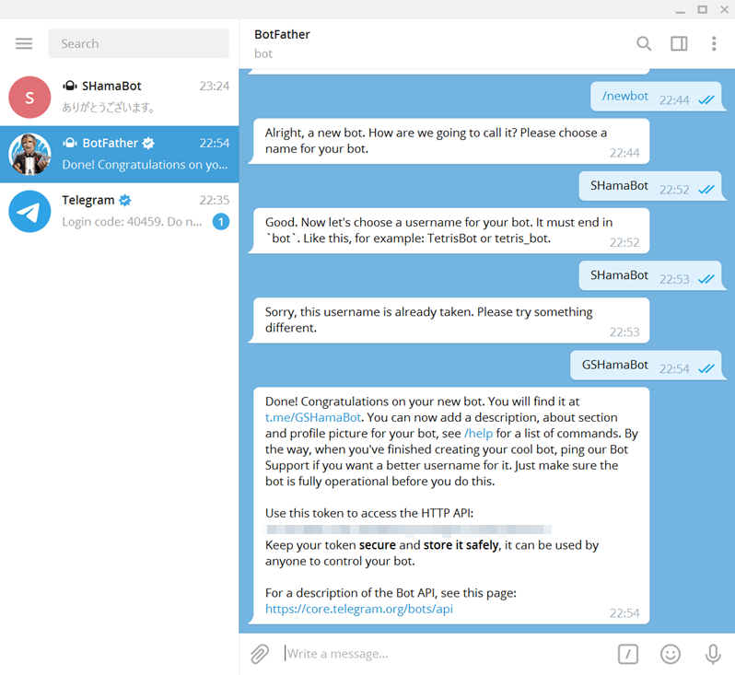This screenshot has width=735, height=675.
Task: Click the /newbot command message
Action: [x=624, y=96]
